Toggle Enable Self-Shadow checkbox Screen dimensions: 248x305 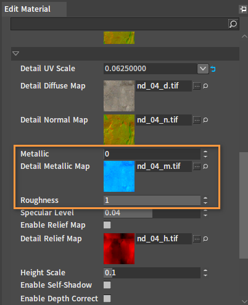click(107, 285)
